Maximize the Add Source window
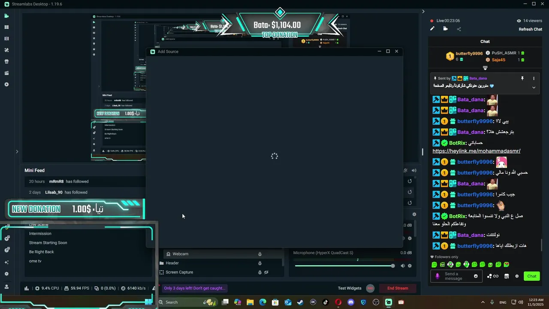 coord(388,51)
